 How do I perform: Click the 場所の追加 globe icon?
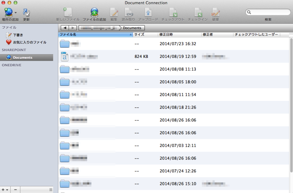[x=8, y=12]
